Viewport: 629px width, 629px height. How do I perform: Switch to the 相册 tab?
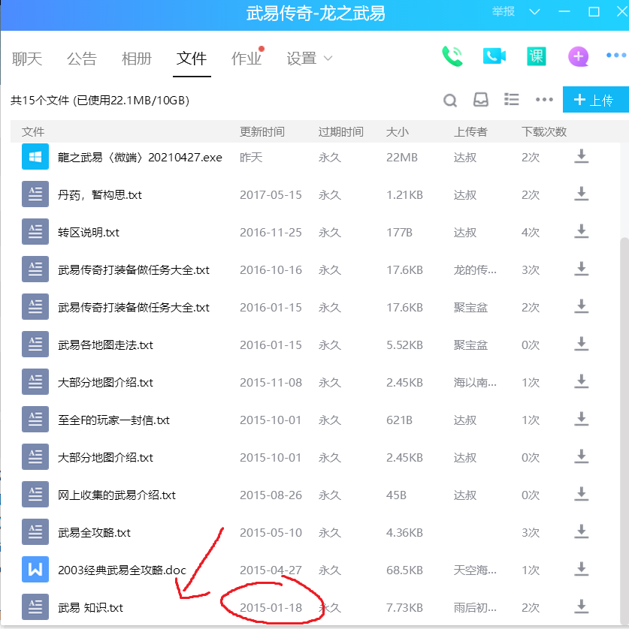coord(137,59)
